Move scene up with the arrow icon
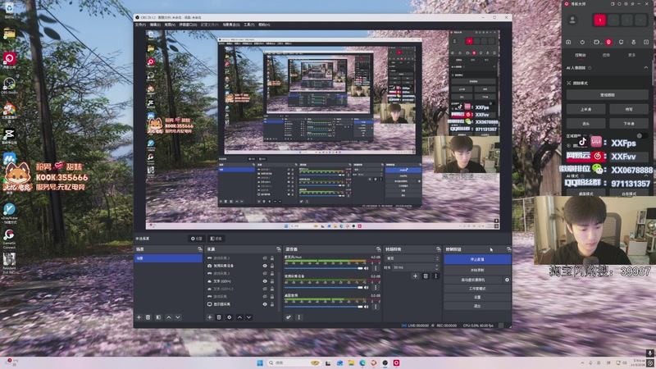The image size is (656, 369). [169, 317]
